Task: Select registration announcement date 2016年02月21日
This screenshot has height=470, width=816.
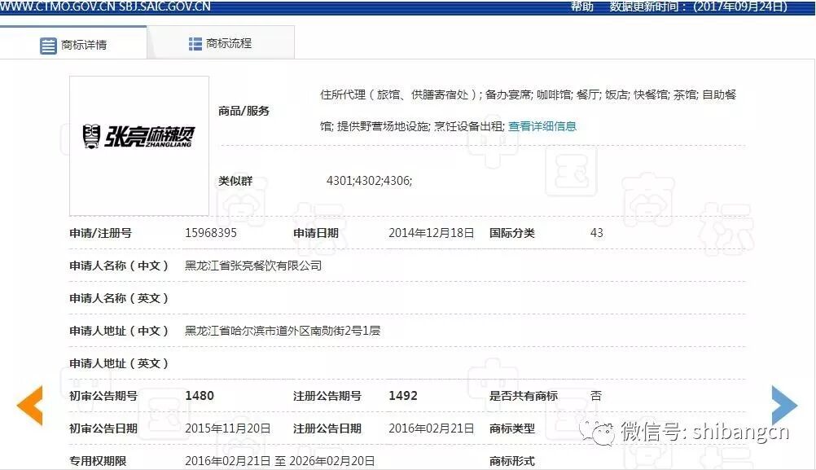Action: point(431,428)
